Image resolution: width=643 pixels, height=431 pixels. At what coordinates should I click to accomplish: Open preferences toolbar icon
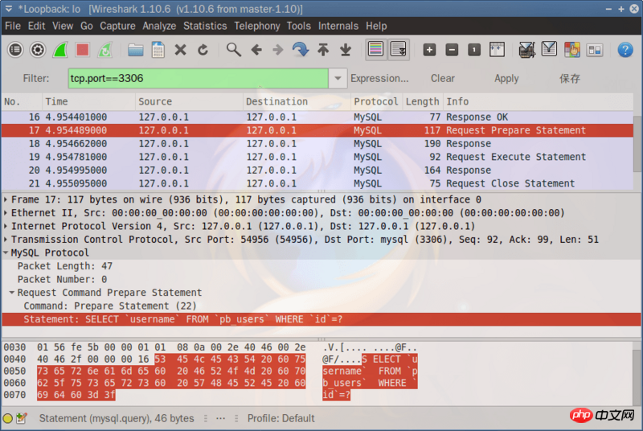[x=595, y=50]
